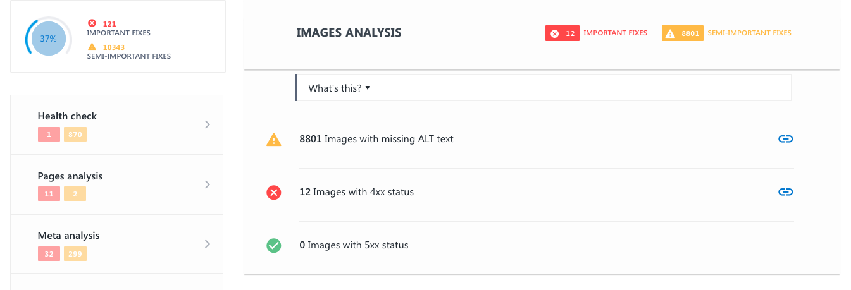851x290 pixels.
Task: Open the Health check menu item
Action: point(67,116)
